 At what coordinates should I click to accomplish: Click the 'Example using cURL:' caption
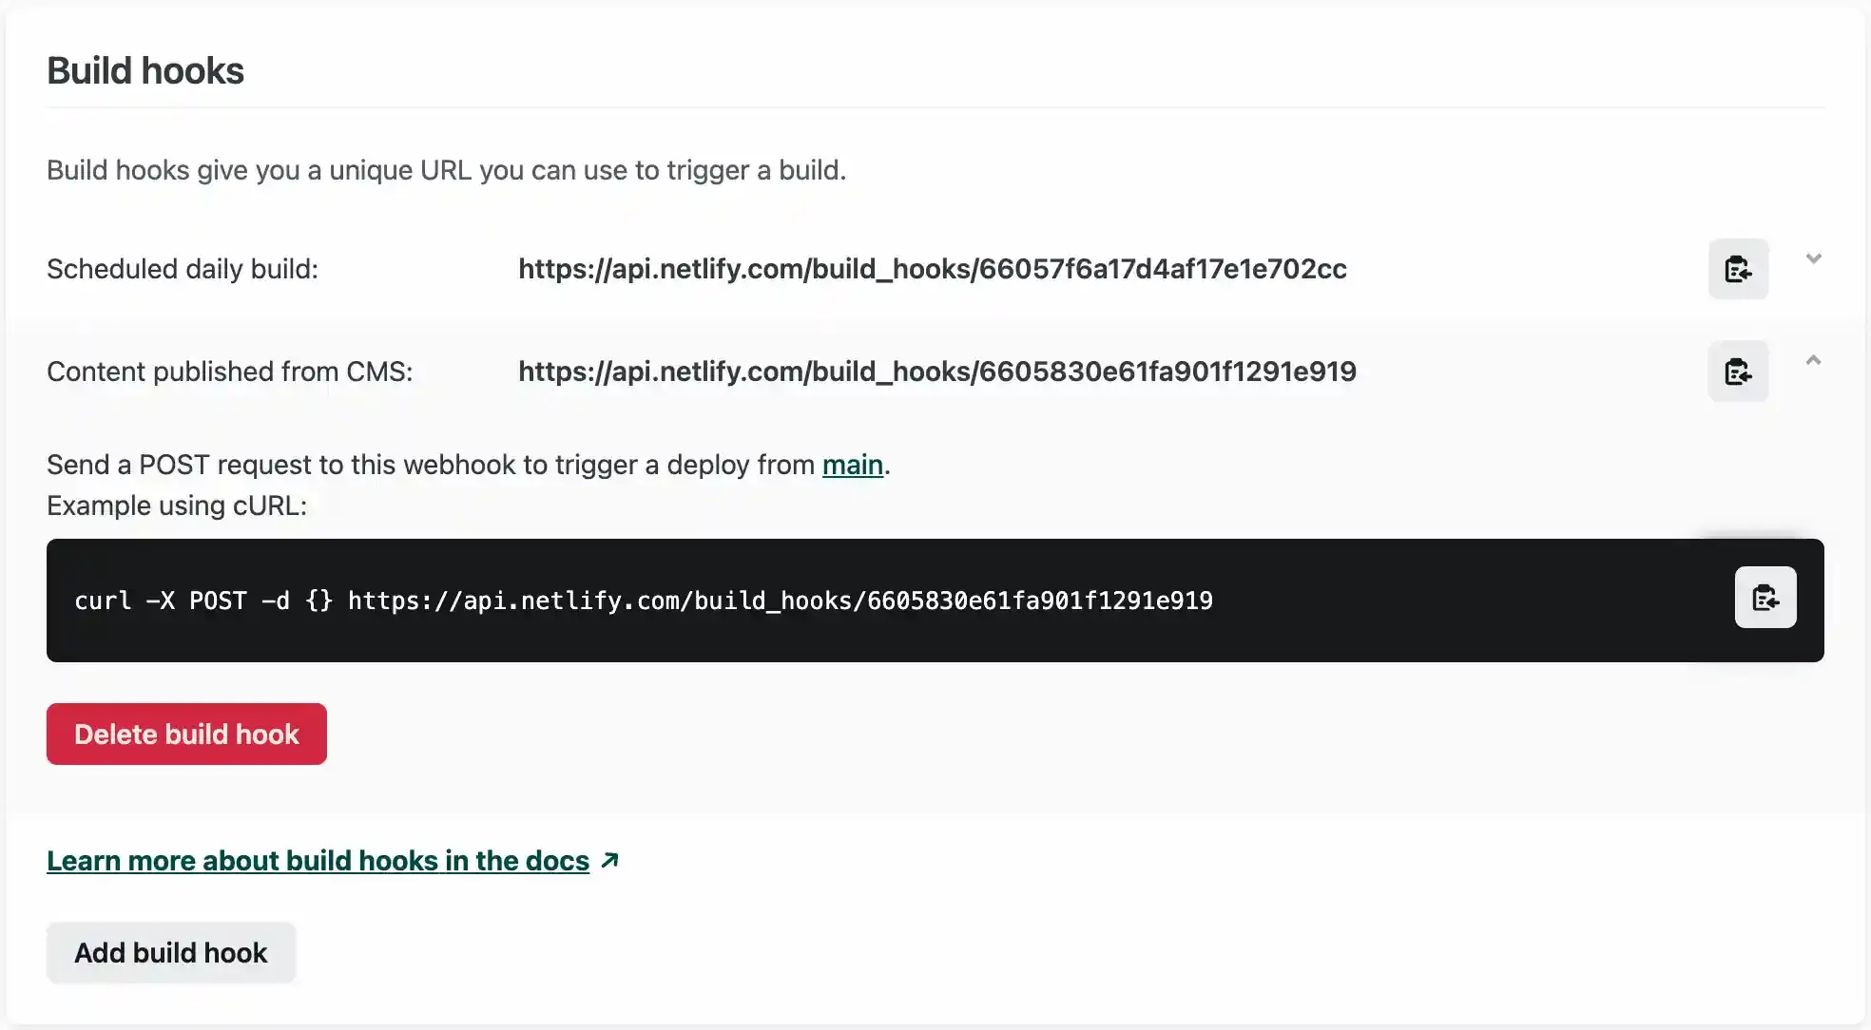[x=177, y=505]
